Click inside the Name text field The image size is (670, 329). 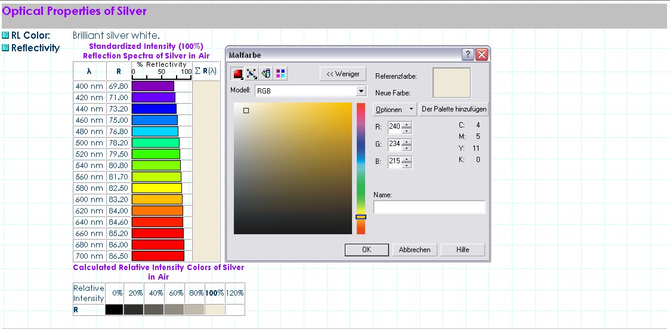coord(429,207)
